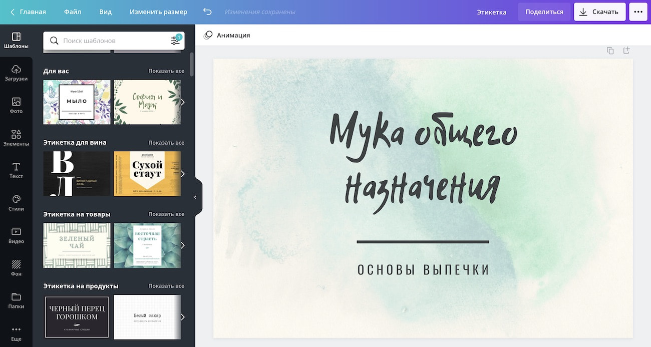Click the search magnifier icon
This screenshot has height=347, width=651.
(x=55, y=41)
